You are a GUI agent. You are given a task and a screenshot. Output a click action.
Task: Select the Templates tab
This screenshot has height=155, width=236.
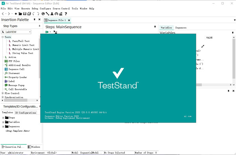7,112
